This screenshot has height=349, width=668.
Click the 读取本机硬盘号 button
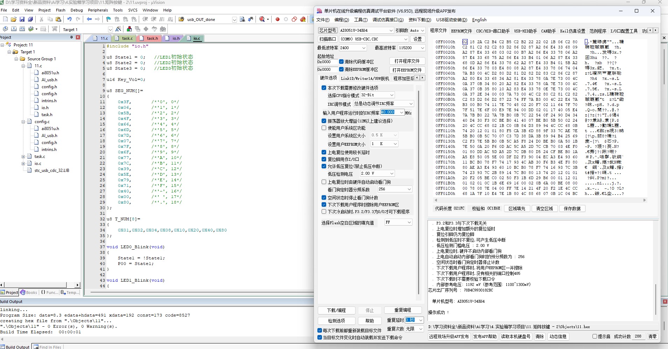tap(516, 336)
